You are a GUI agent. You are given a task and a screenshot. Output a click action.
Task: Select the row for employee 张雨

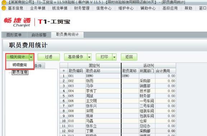[118, 81]
